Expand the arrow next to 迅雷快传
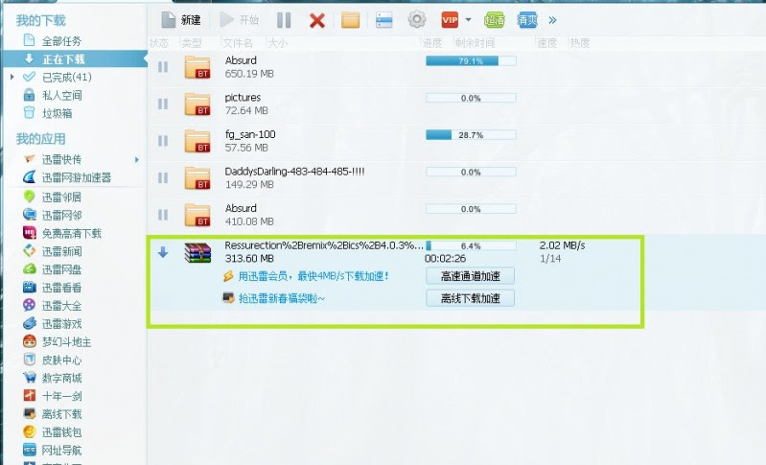 (x=137, y=159)
